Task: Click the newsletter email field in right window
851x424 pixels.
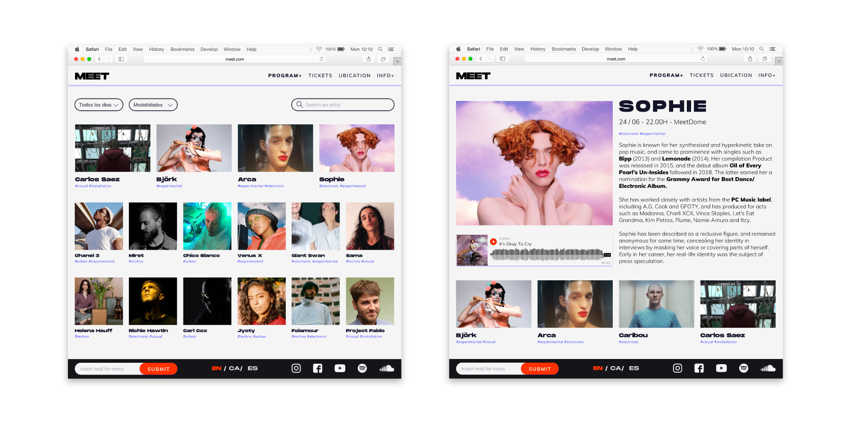Action: 489,369
